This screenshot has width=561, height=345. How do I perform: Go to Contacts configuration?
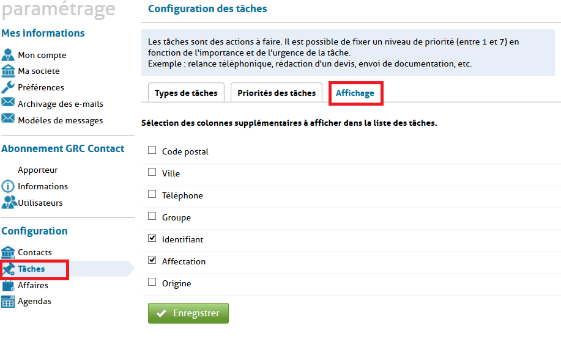coord(35,252)
